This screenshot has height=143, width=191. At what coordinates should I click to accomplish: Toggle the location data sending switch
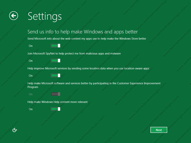pos(56,75)
